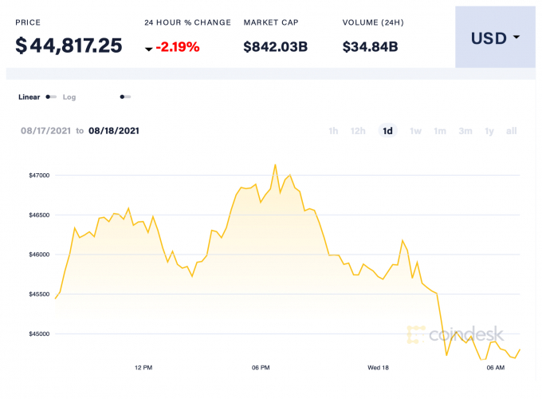This screenshot has height=399, width=542.
Task: Click the PRICE heading label
Action: [28, 22]
